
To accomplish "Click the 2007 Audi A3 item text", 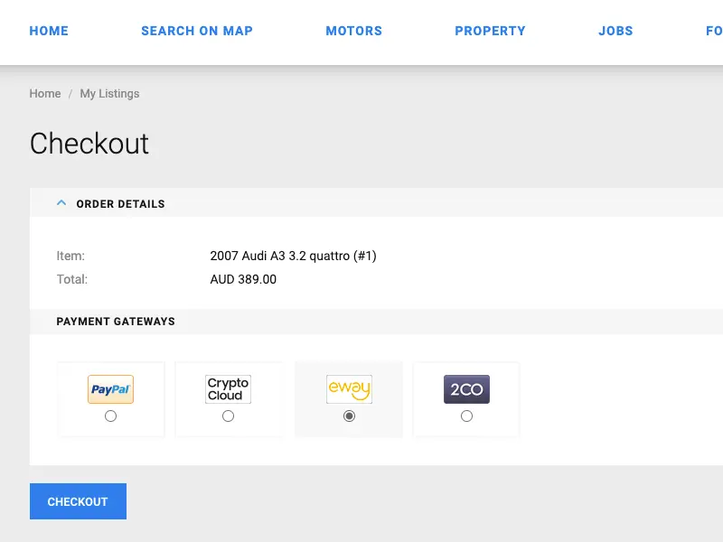I will coord(293,256).
